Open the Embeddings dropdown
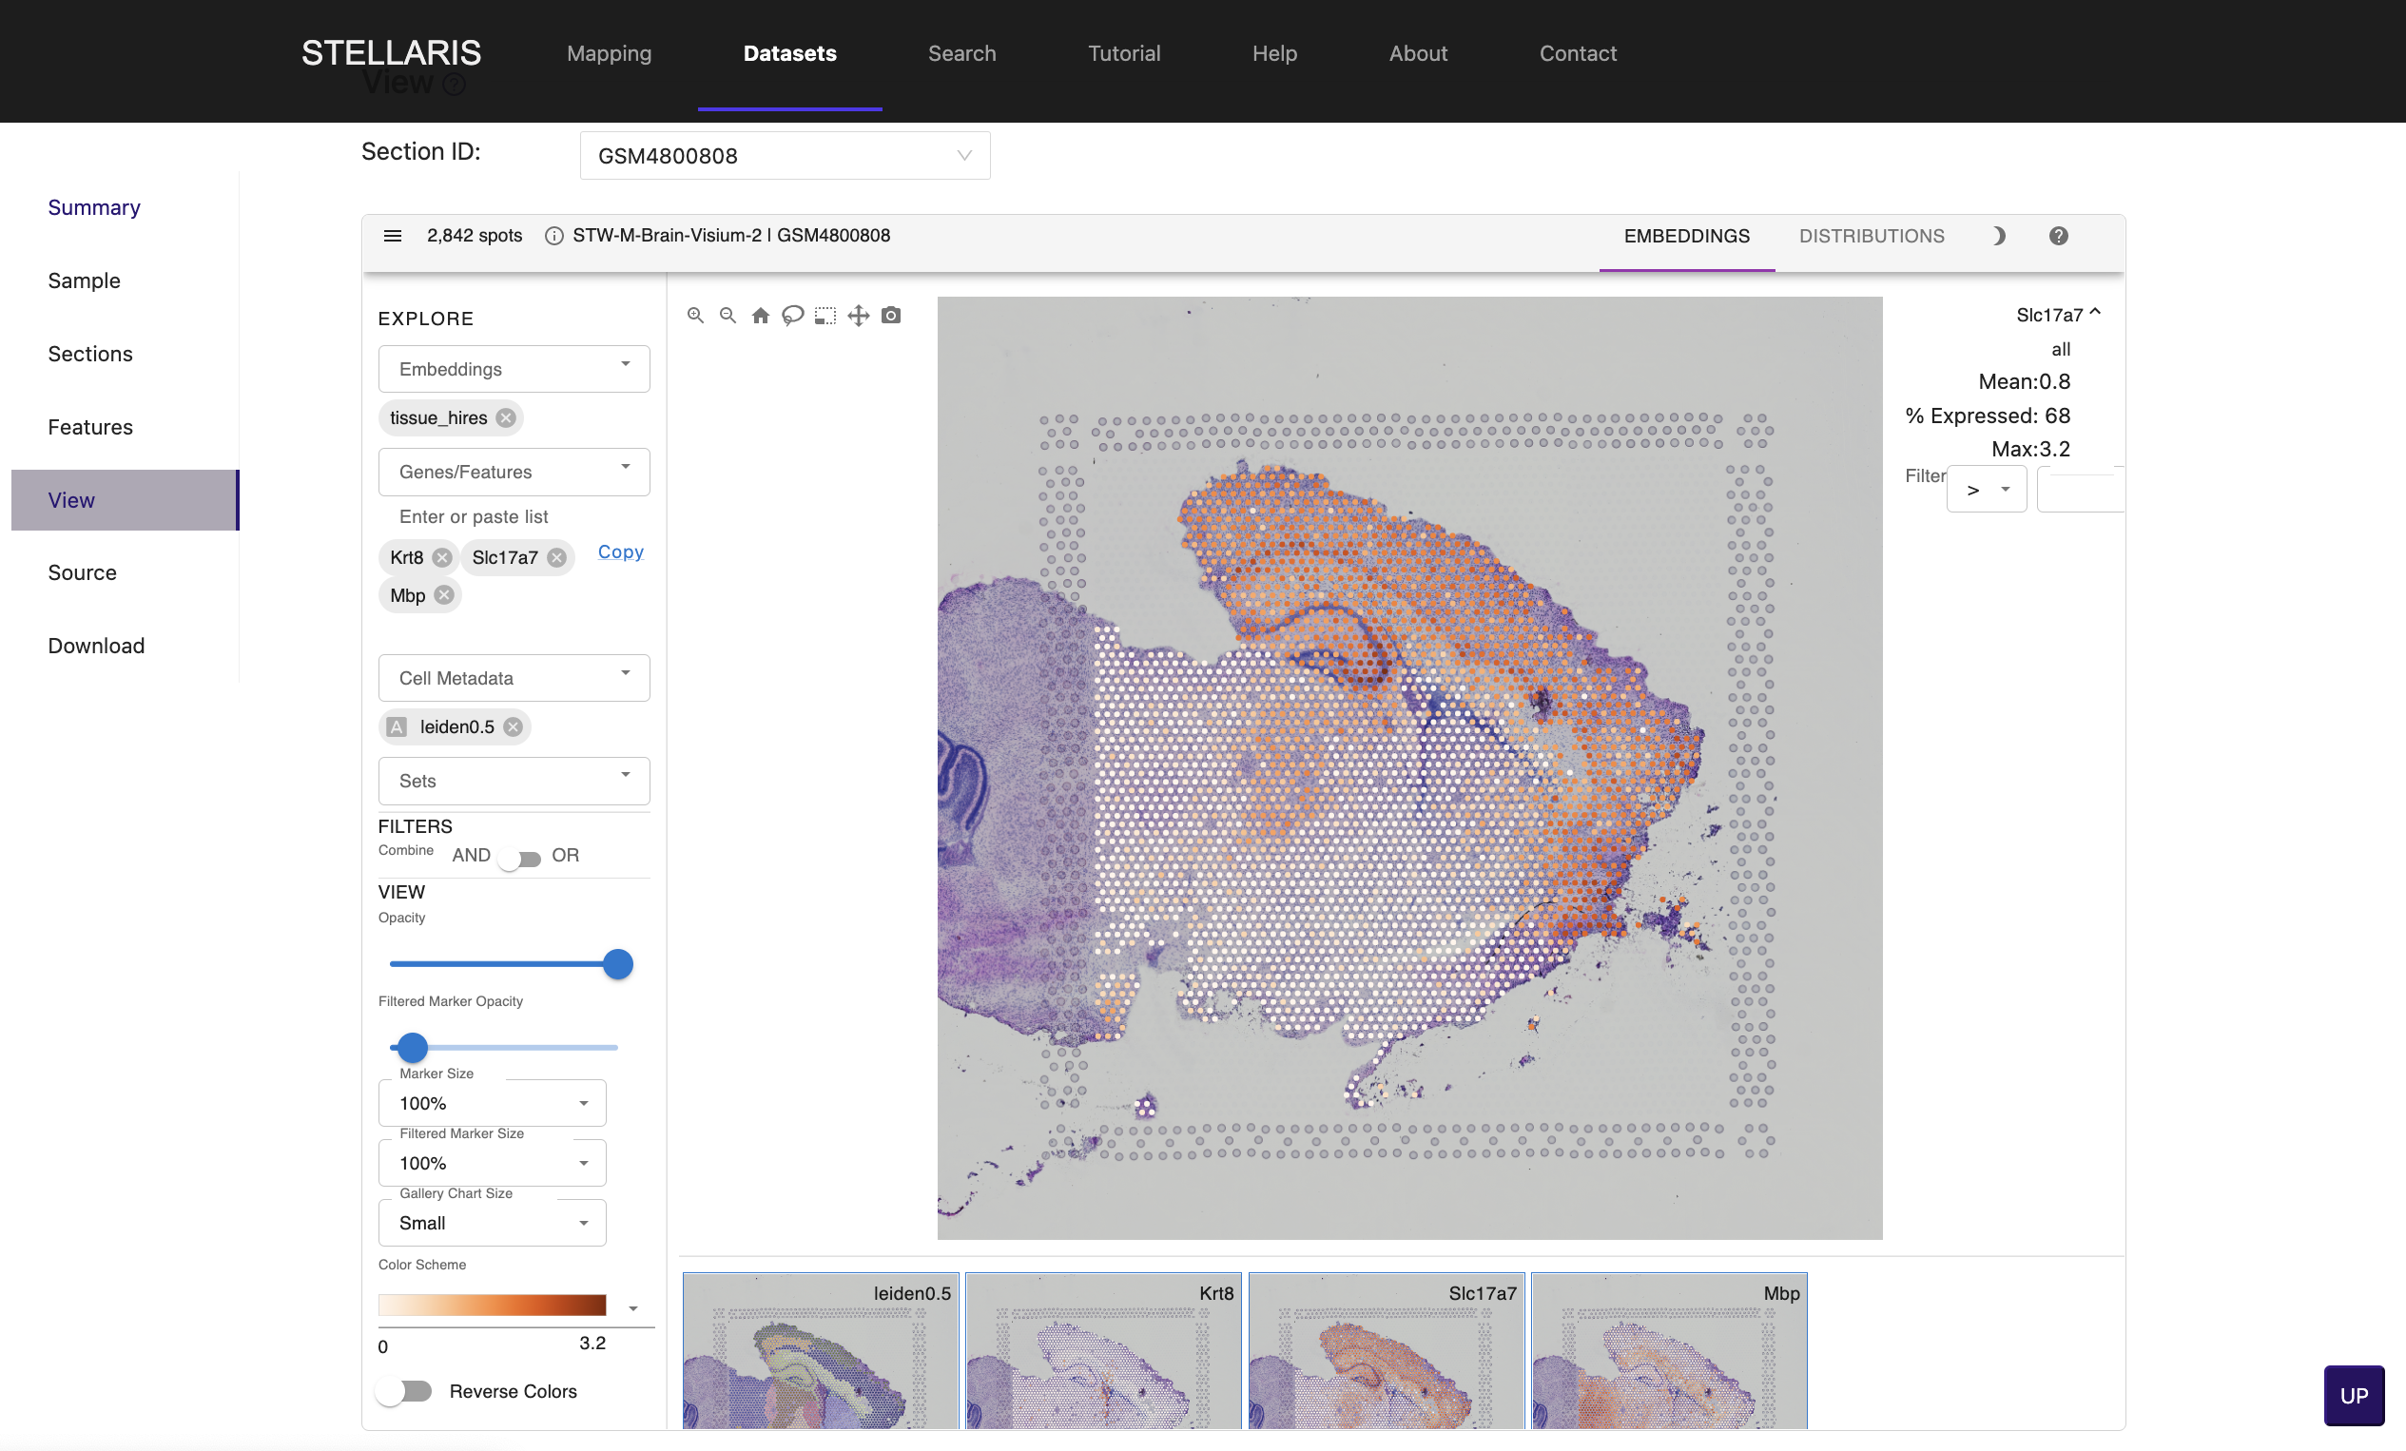The image size is (2406, 1451). 514,369
